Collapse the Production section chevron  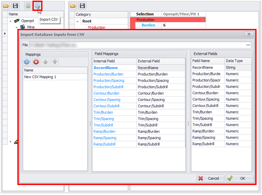click(202, 20)
